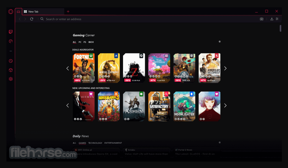Click PlayStation badge on Mortal Kombat card
Screen dimensions: 288x168
(116, 55)
